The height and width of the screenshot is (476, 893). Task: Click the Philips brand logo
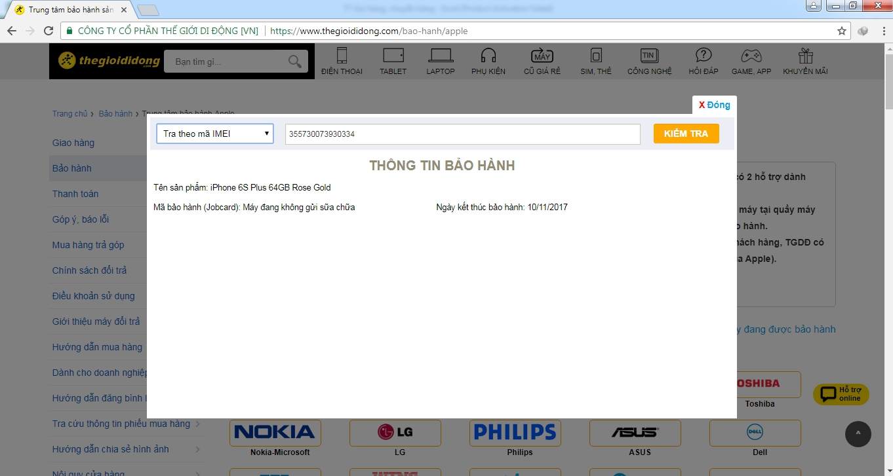(515, 433)
